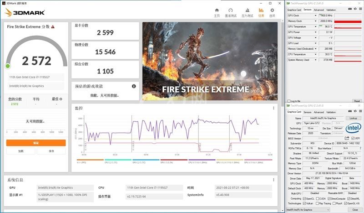Open the results section (结果)
This screenshot has height=213, width=364.
tap(261, 13)
